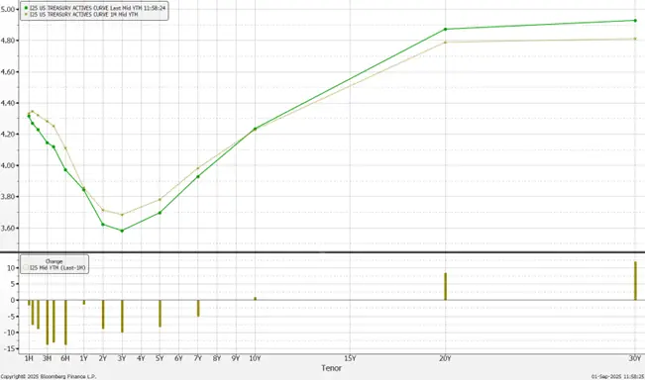
Task: Click the Change legend title
Action: click(x=54, y=261)
